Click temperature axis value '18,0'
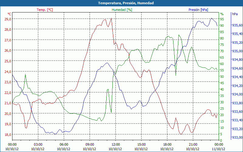Image resolution: width=243 pixels, height=152 pixels. (8, 135)
